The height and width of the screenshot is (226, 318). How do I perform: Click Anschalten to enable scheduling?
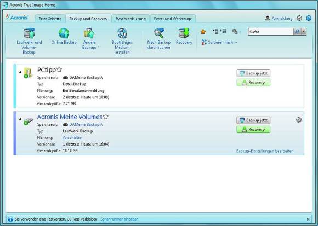pos(72,137)
